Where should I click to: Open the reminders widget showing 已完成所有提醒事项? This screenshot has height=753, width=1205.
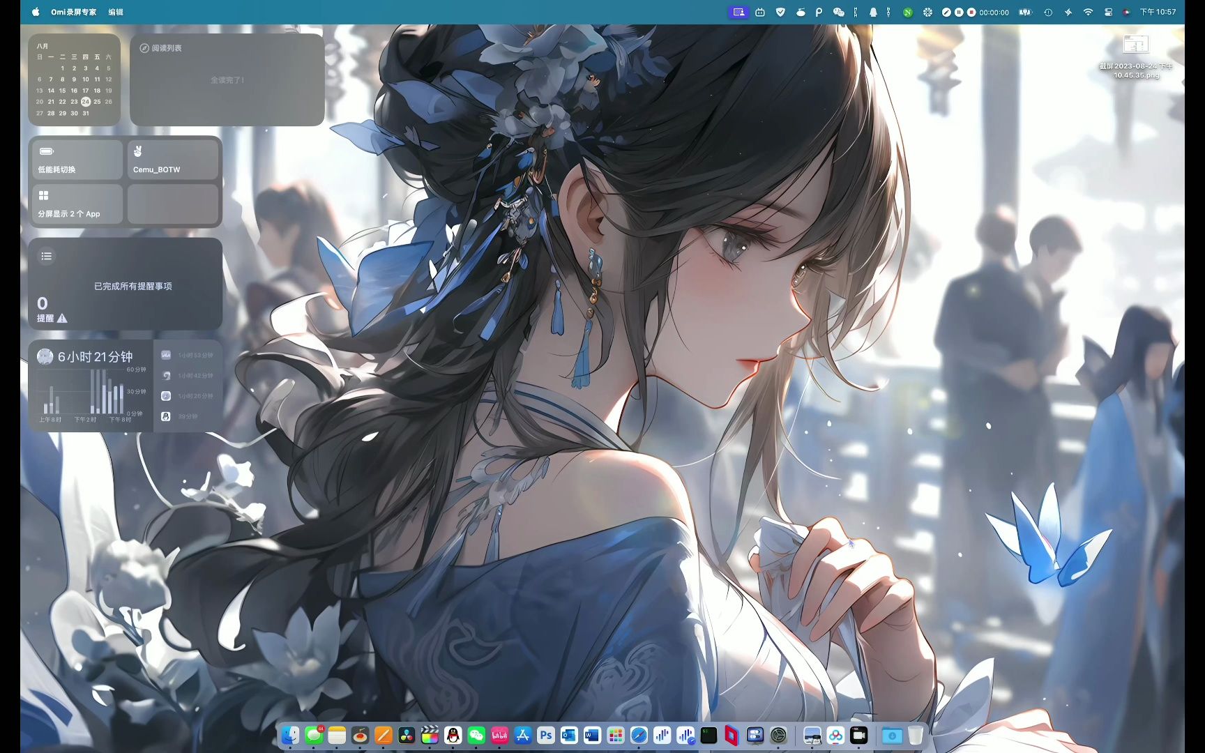(126, 284)
